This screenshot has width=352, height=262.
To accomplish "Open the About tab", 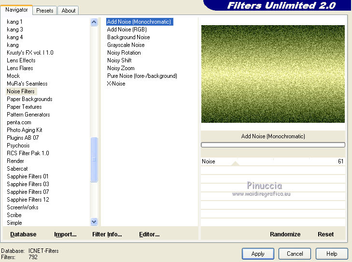I will pos(68,11).
